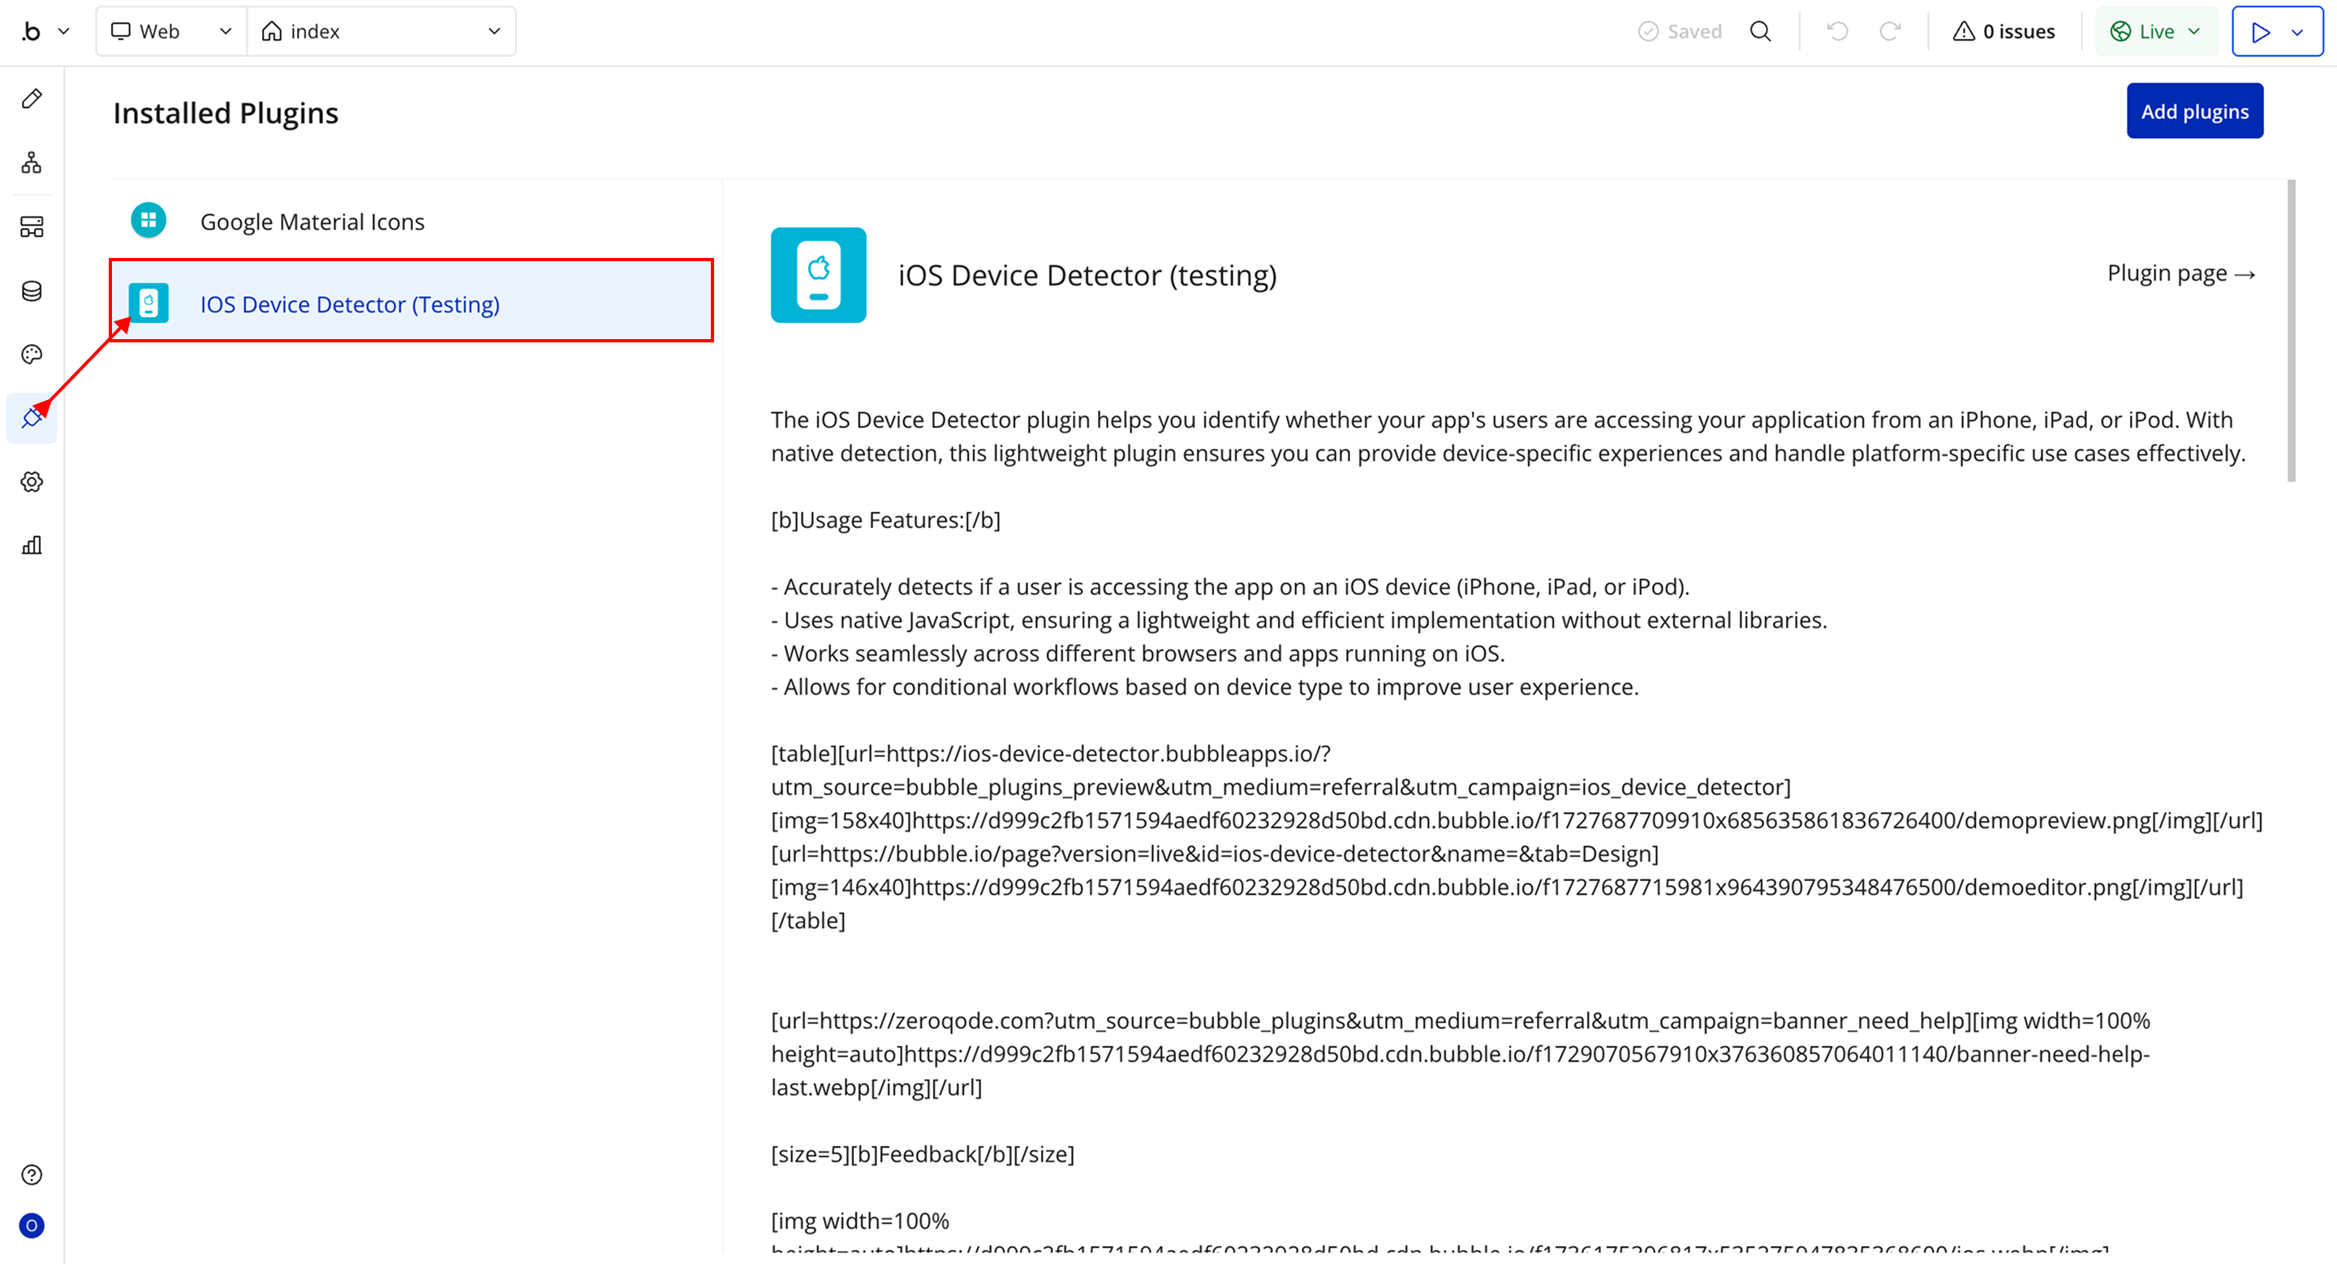Image resolution: width=2337 pixels, height=1264 pixels.
Task: Click the plugin description scrollbar
Action: click(x=2291, y=331)
